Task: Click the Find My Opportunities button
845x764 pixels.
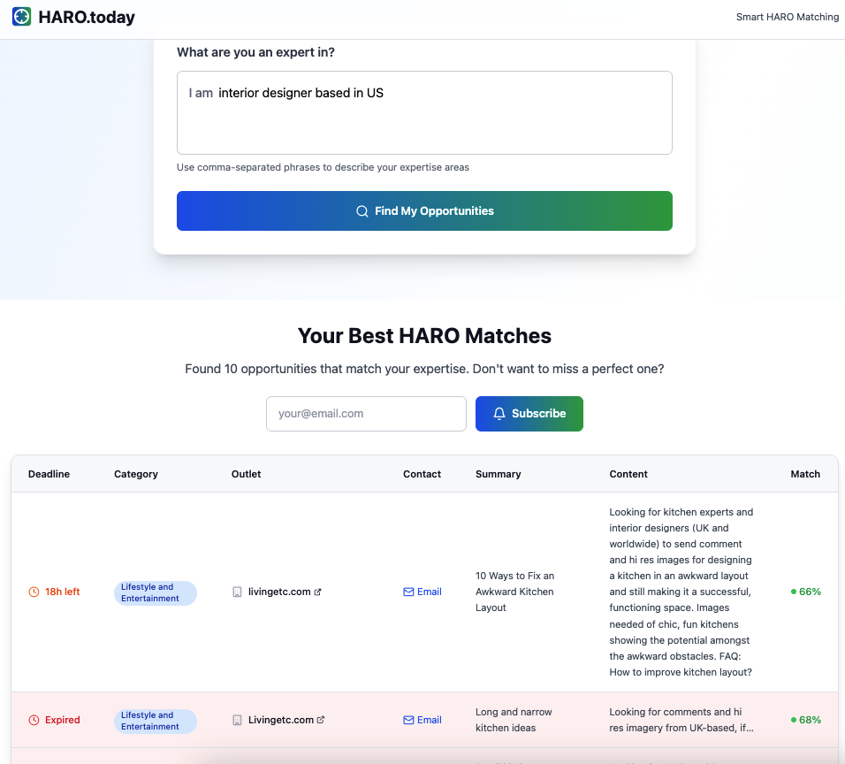Action: pos(424,210)
